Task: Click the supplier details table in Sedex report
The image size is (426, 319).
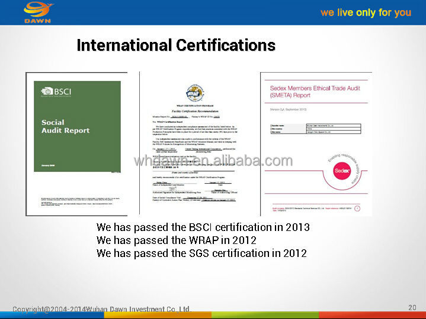Action: 316,129
